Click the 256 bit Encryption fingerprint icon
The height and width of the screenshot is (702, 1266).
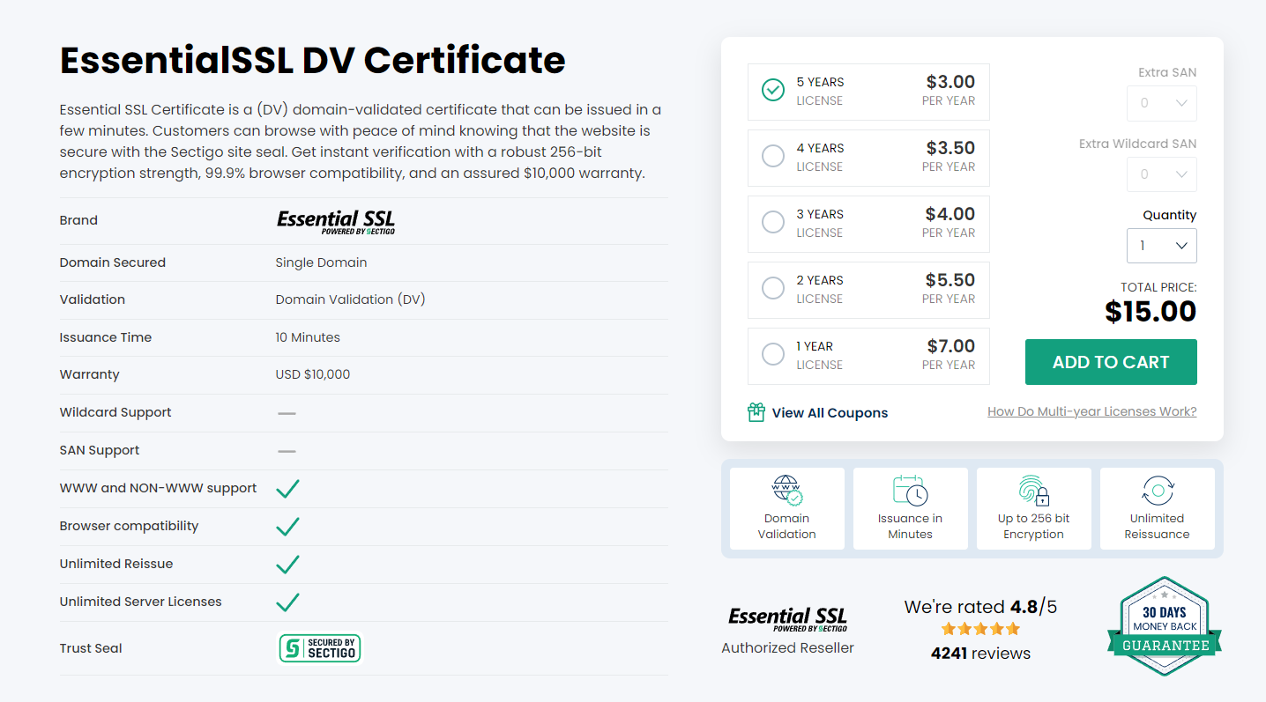click(x=1033, y=490)
